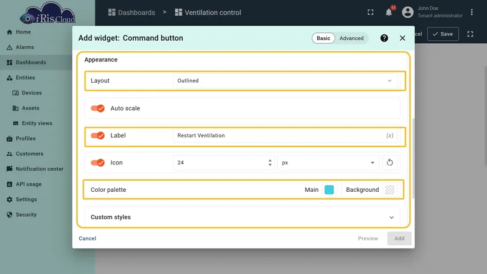The width and height of the screenshot is (487, 274).
Task: Toggle the Icon switch off
Action: point(97,163)
